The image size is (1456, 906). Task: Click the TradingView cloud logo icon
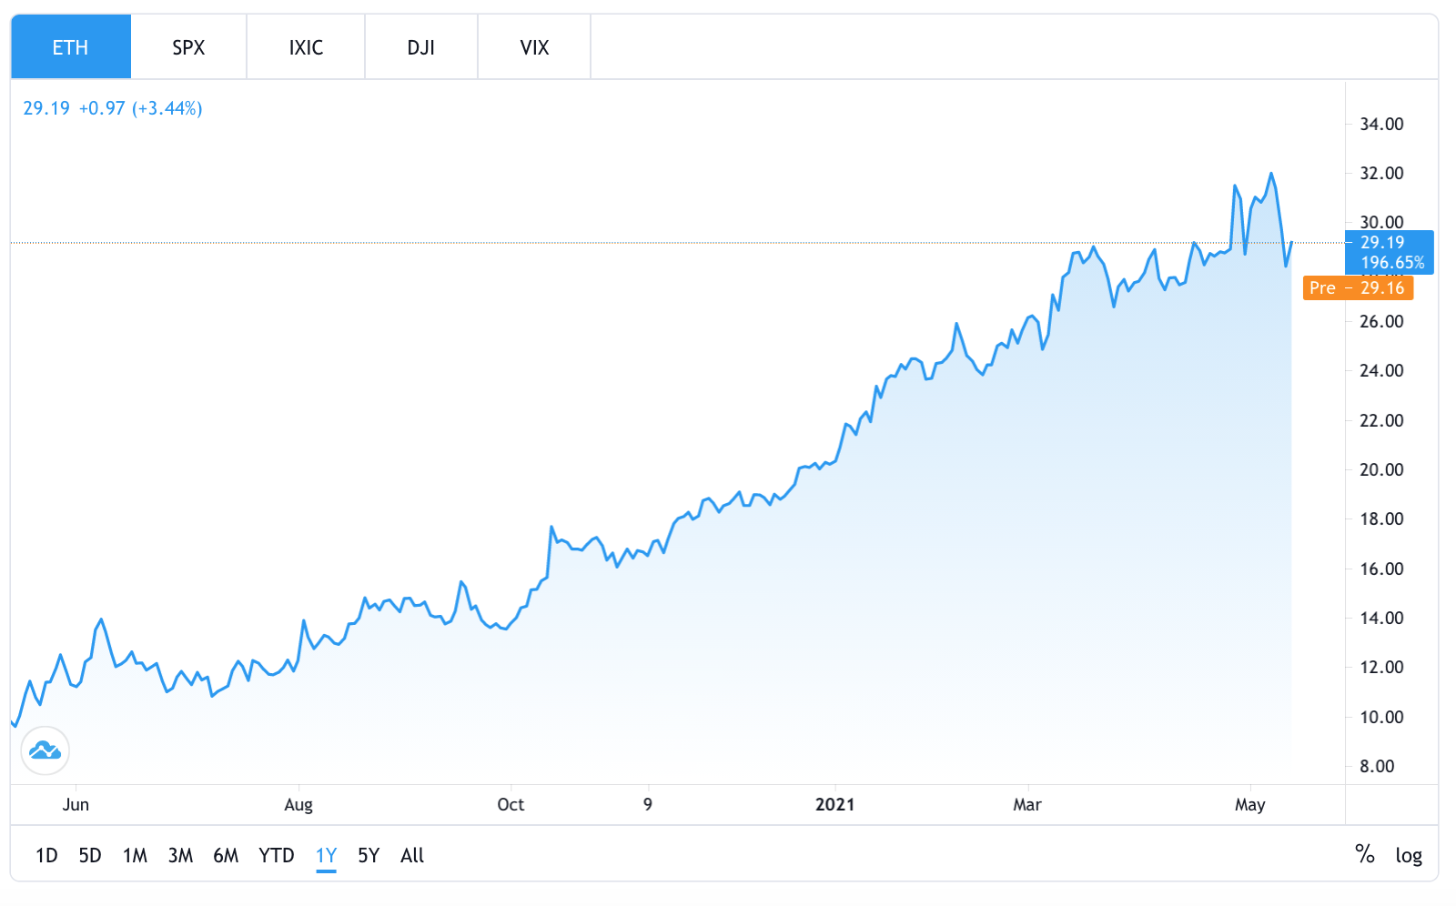point(45,750)
